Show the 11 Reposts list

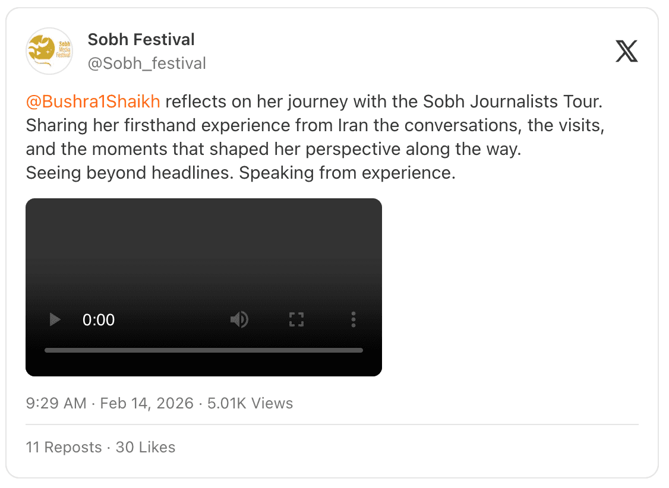pos(64,447)
